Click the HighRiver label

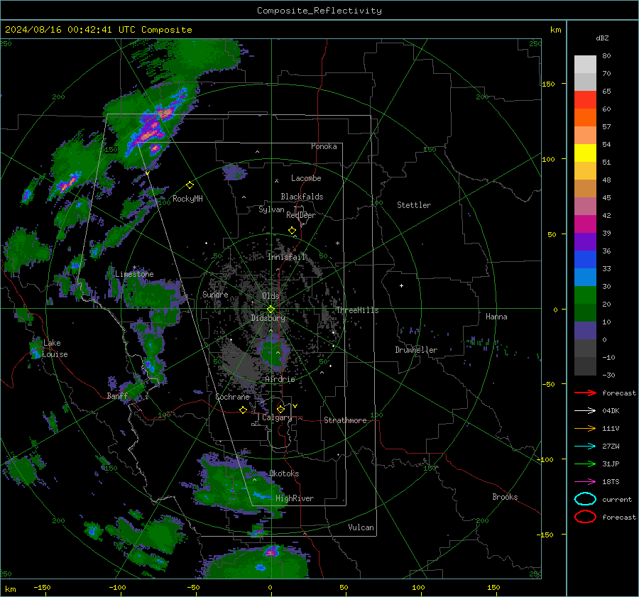tap(295, 498)
